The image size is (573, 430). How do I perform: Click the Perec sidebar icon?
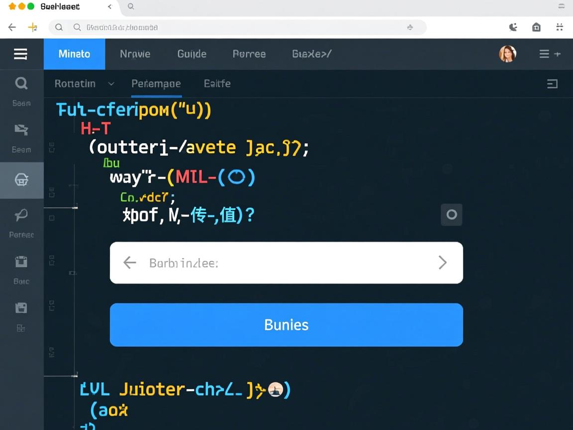click(x=21, y=215)
